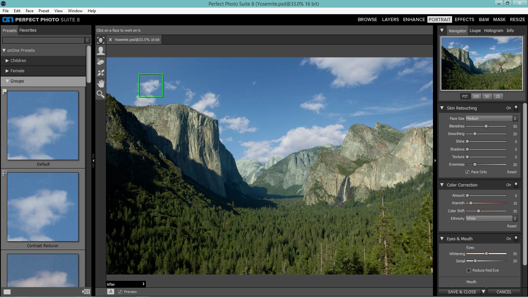Image resolution: width=528 pixels, height=297 pixels.
Task: Click the A mask view button
Action: [111, 292]
